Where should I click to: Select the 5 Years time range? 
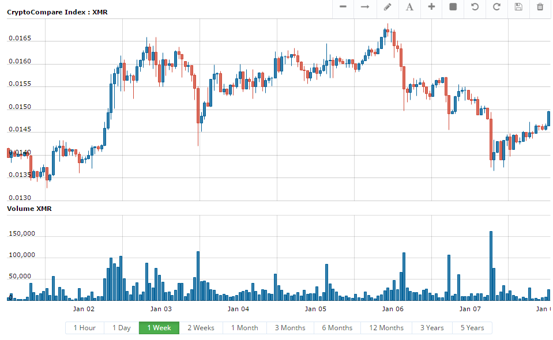[472, 328]
